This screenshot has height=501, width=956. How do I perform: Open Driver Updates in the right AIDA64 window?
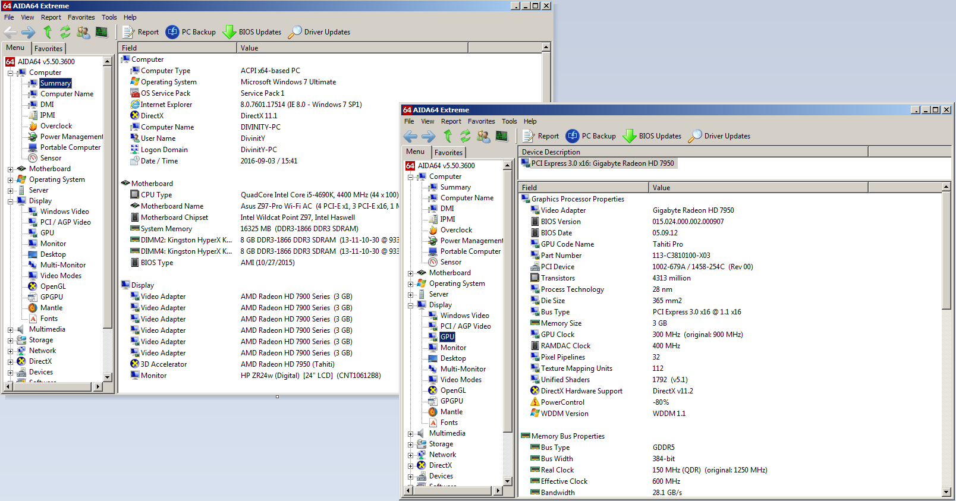[x=719, y=136]
